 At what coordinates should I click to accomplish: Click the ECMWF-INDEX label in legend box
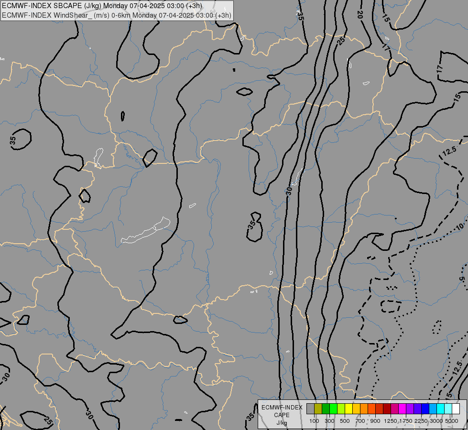point(282,408)
